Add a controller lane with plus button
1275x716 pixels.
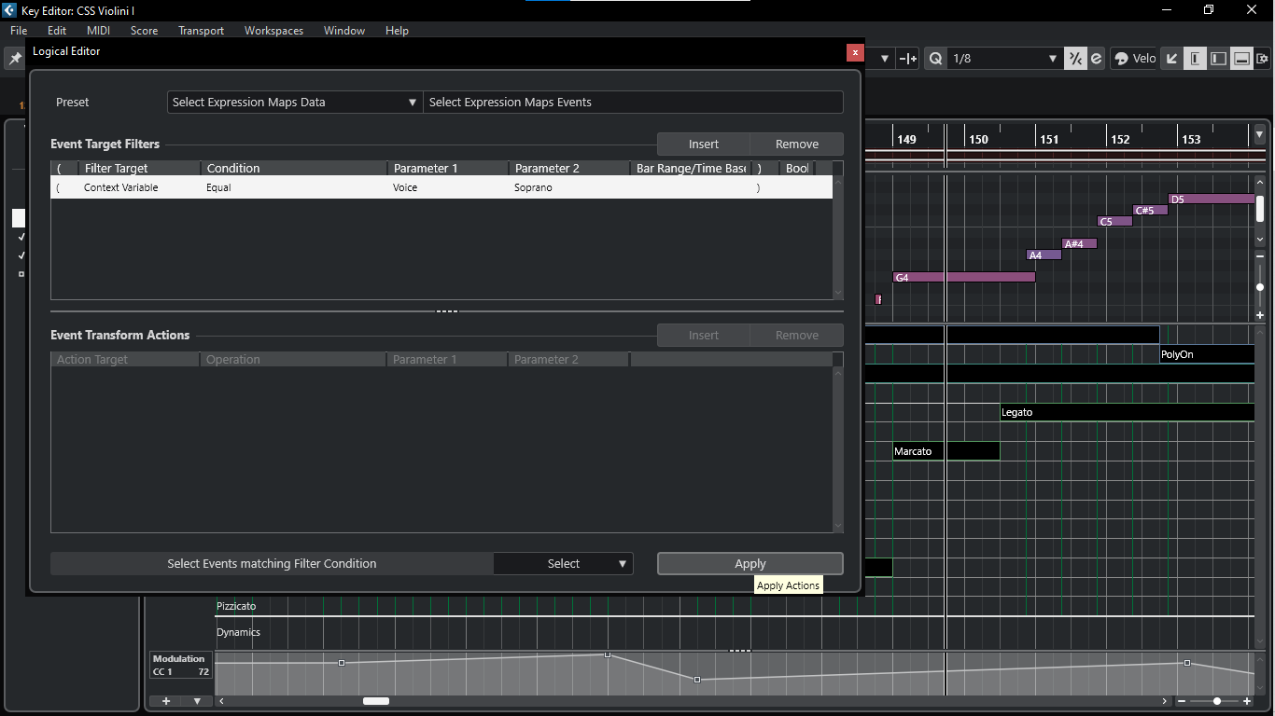pos(166,701)
